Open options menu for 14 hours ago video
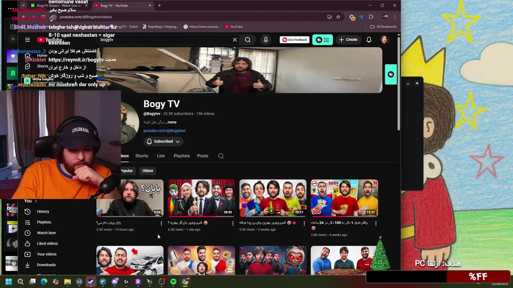Image resolution: width=513 pixels, height=288 pixels. pyautogui.click(x=161, y=224)
